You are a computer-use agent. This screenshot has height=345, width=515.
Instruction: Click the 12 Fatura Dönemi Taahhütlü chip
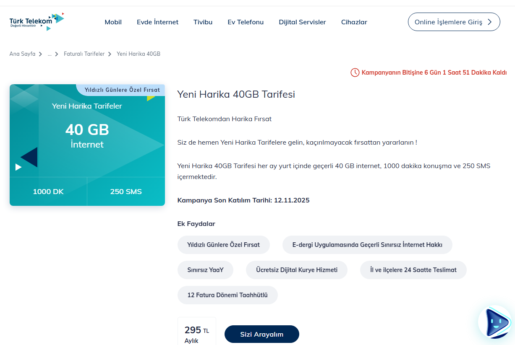coord(227,295)
